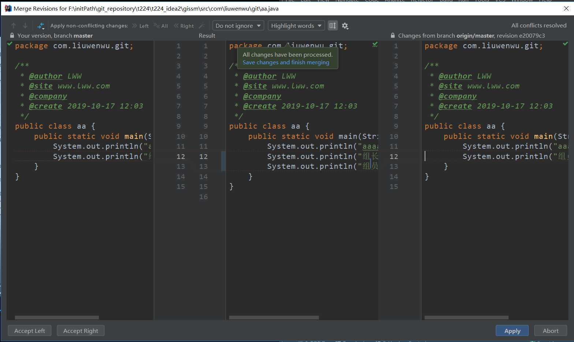
Task: Click line number 16 in Result gutter
Action: coord(204,197)
